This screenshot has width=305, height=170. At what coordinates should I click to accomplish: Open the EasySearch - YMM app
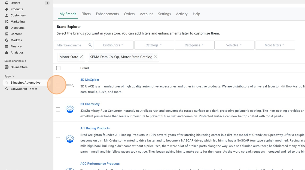pyautogui.click(x=24, y=89)
